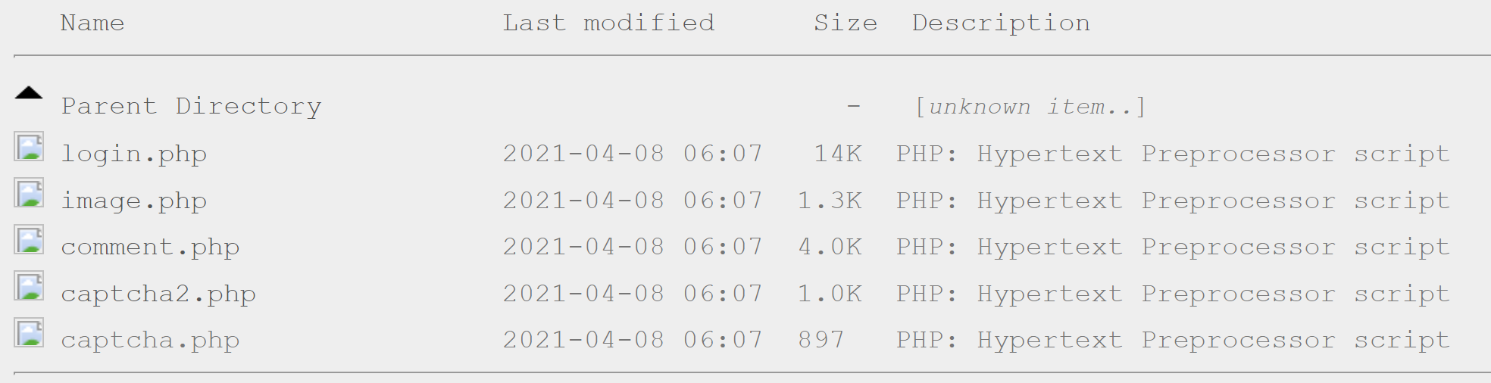The width and height of the screenshot is (1491, 383).
Task: Go up to the Parent Directory
Action: point(191,106)
